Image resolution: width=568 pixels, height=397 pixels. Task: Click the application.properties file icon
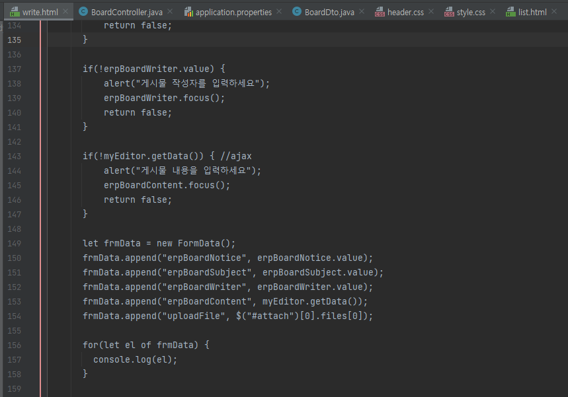point(188,12)
